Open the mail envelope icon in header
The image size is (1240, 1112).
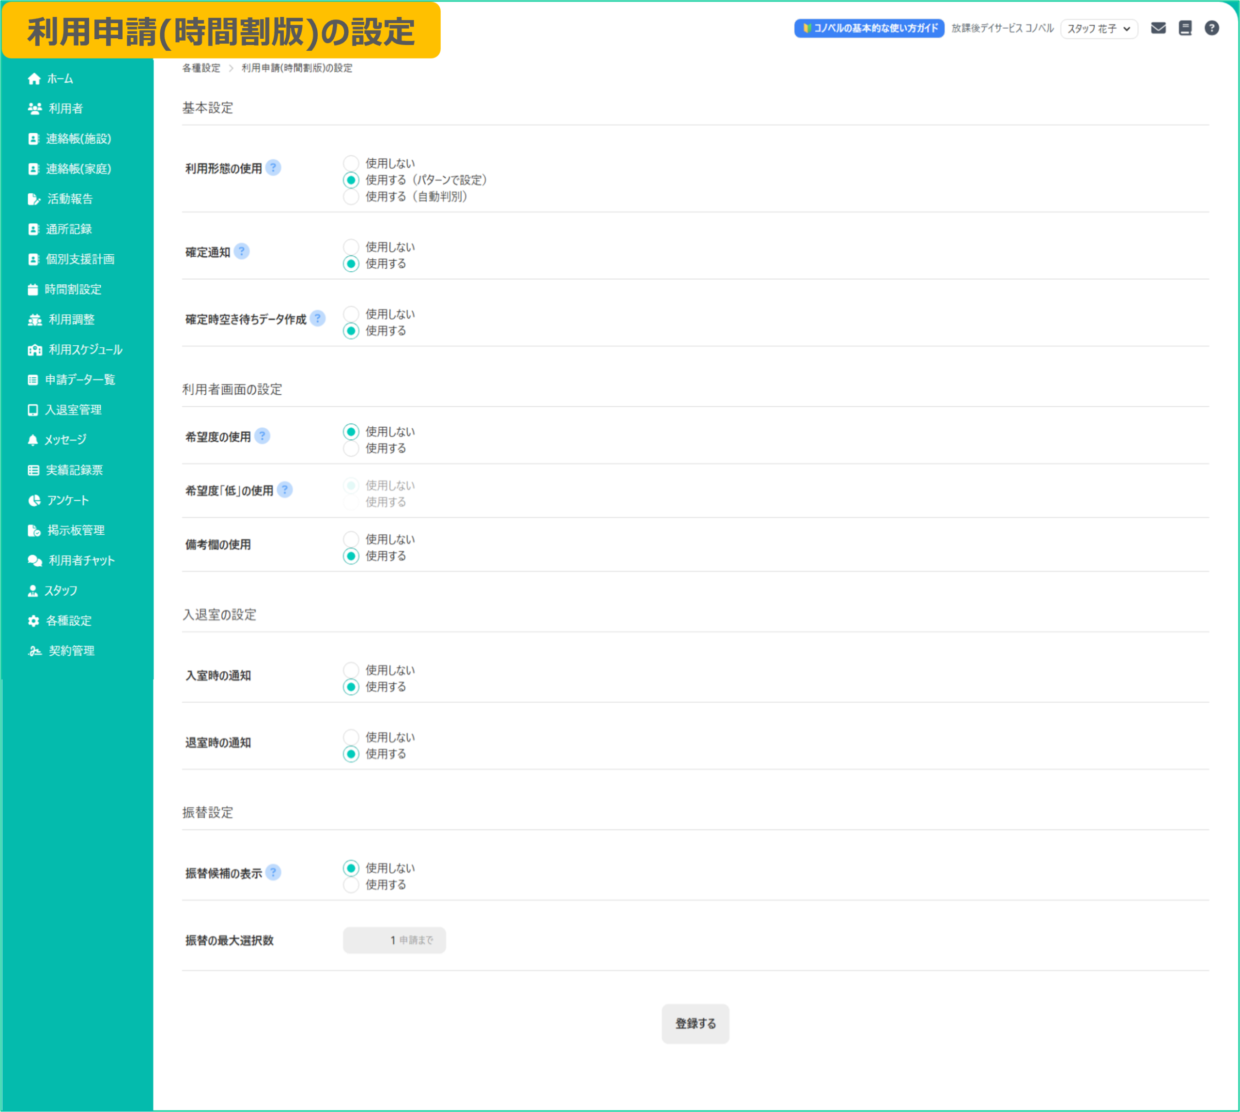pyautogui.click(x=1158, y=28)
